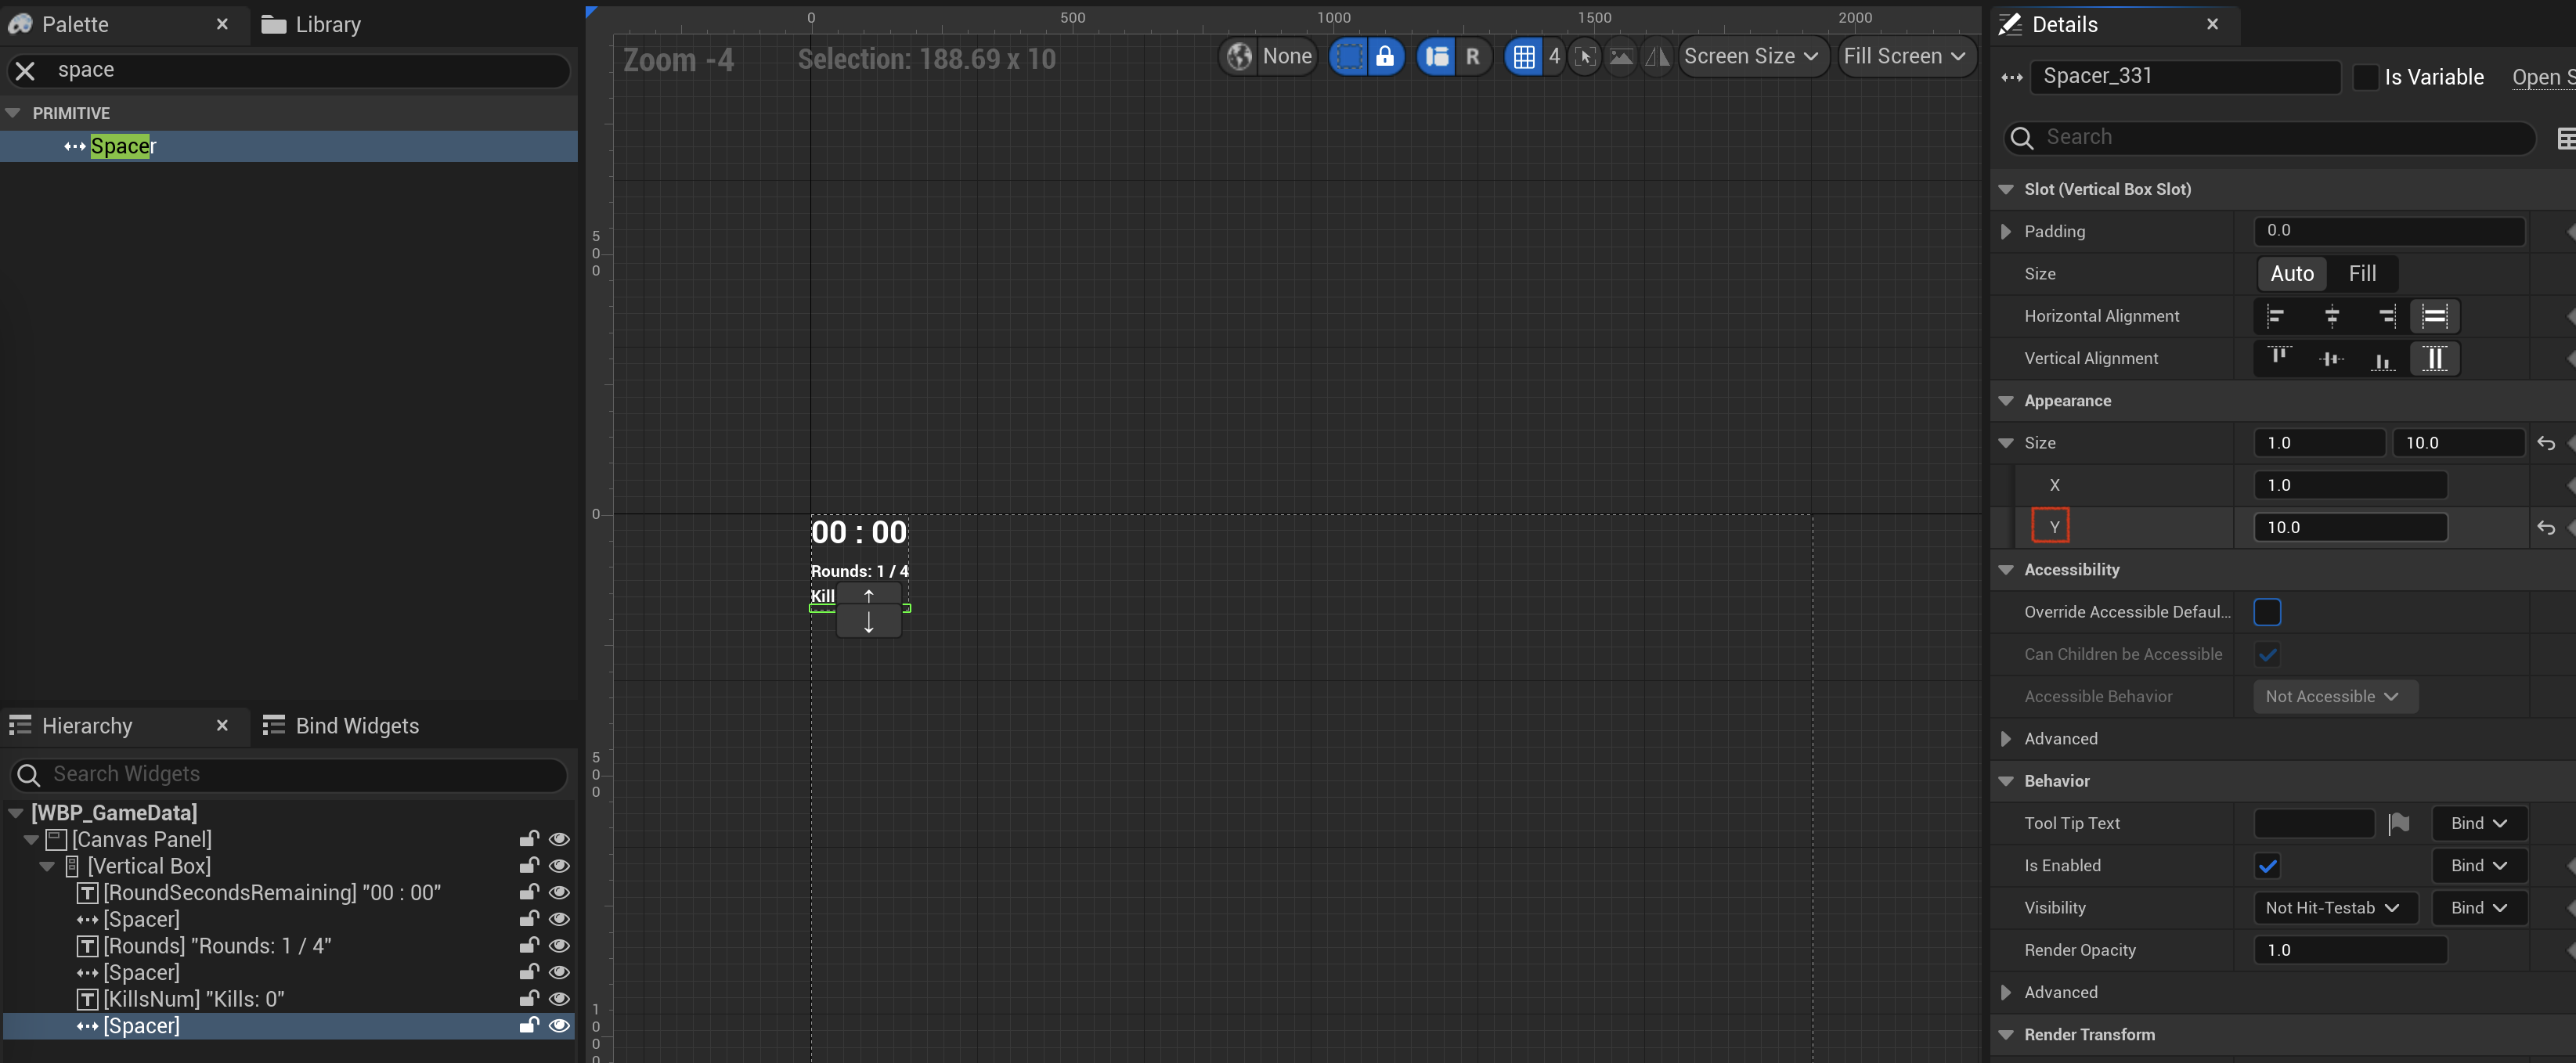Align vertically center icon
2576x1063 pixels.
click(2331, 358)
